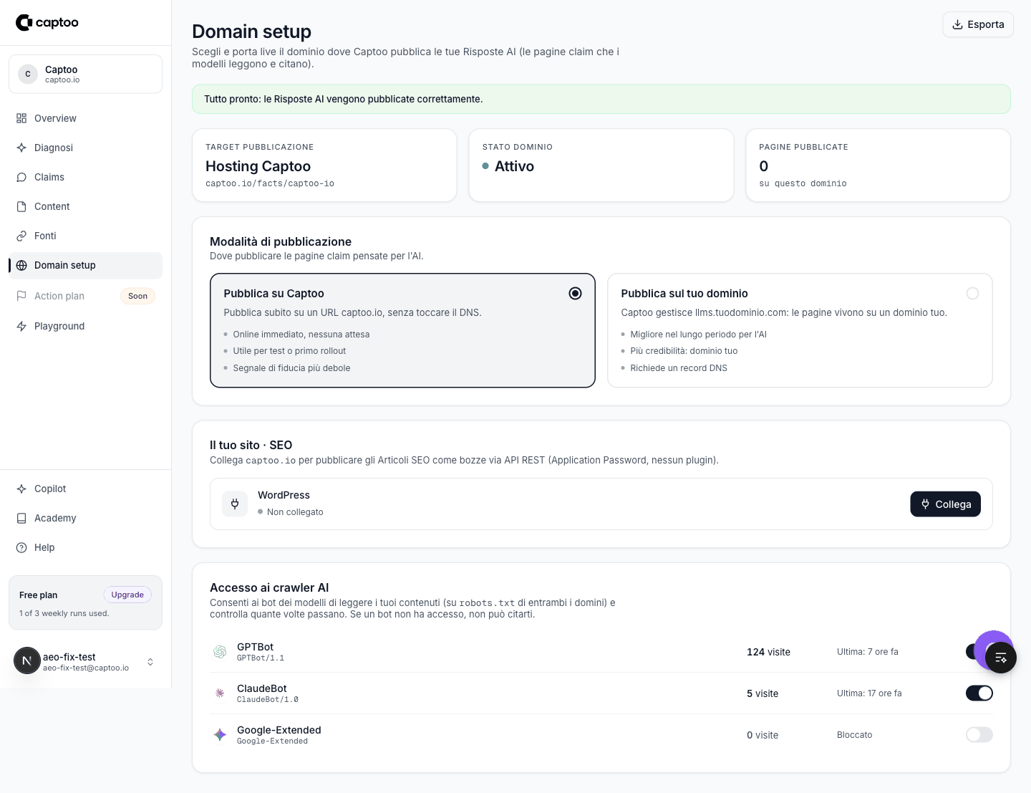Click the Collega button for WordPress
The image size is (1031, 793).
(x=945, y=504)
